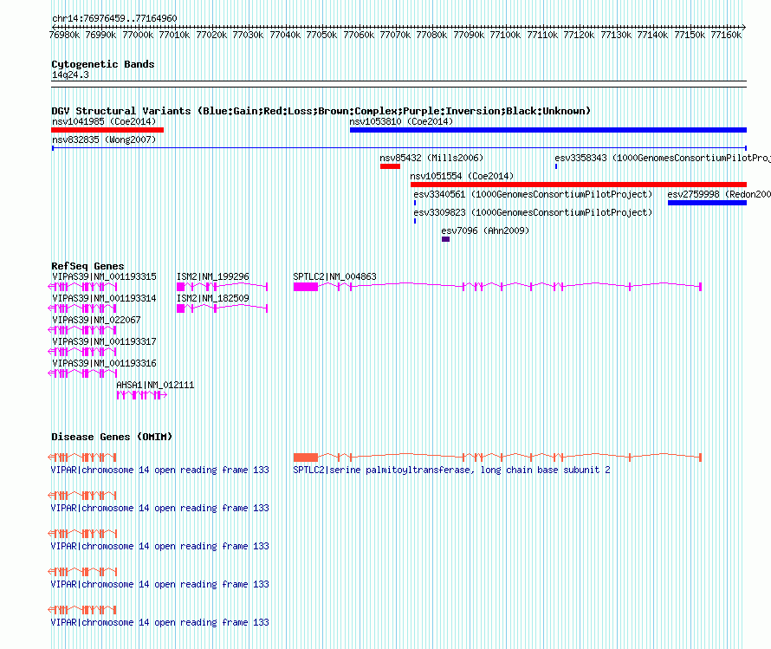Click the 77050k ruler tick label
This screenshot has height=649, width=771.
tap(321, 35)
